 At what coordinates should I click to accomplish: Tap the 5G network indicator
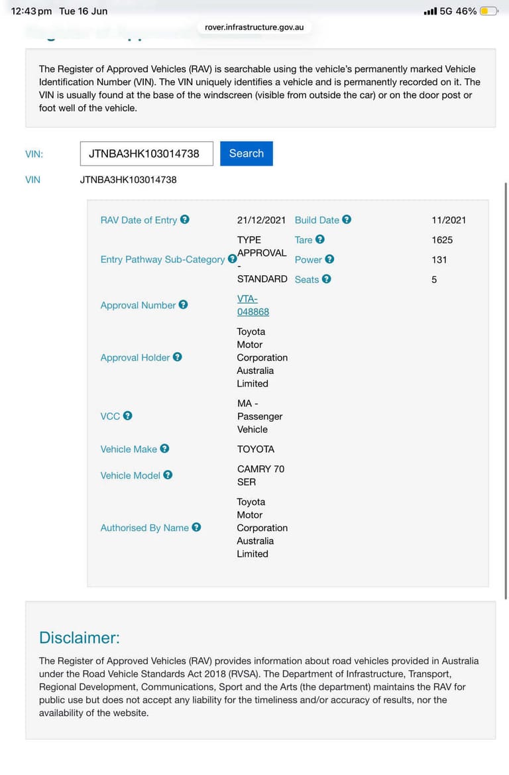coord(446,11)
